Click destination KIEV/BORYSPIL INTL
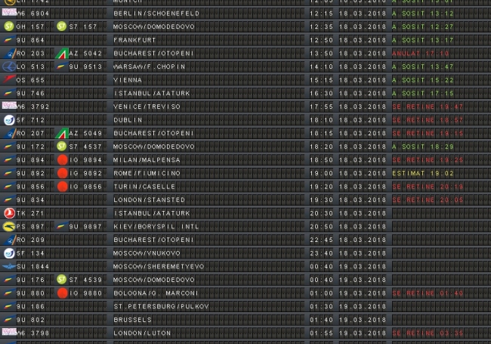Screen dimensions: 491x344 click(156, 227)
